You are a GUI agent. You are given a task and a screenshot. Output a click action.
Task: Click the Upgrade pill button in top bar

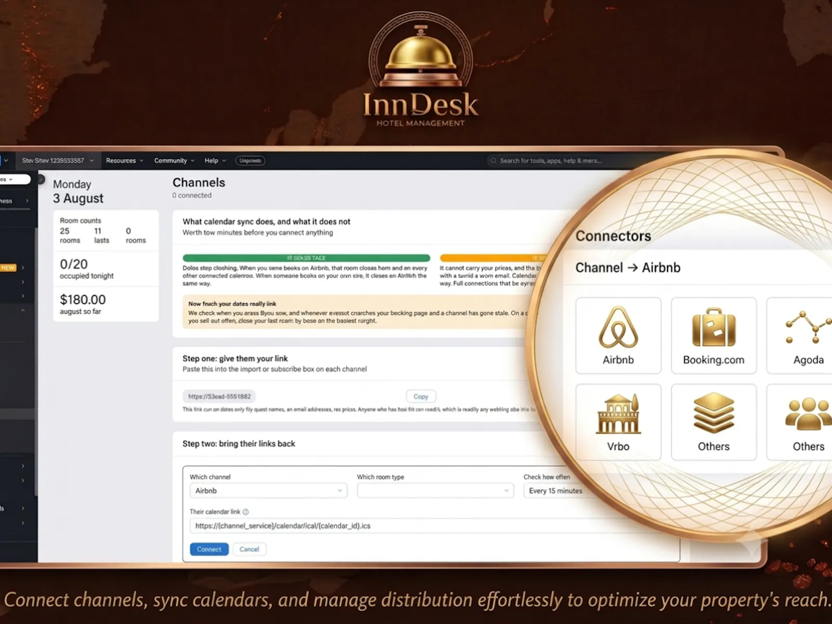pos(251,161)
